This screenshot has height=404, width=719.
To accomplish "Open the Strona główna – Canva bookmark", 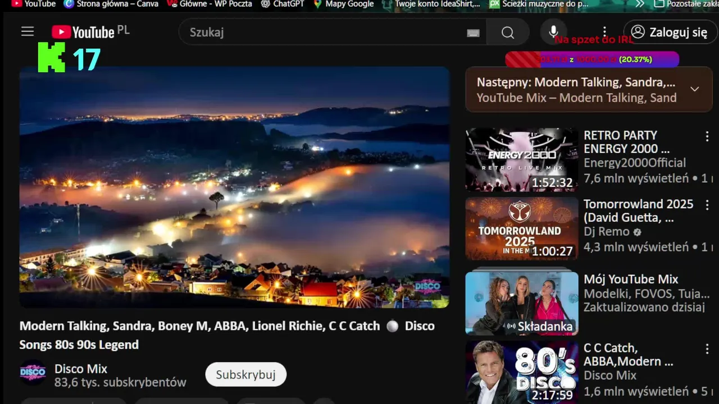I will click(111, 4).
